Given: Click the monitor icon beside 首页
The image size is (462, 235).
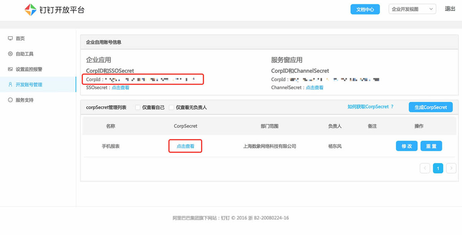Looking at the screenshot, I should tap(10, 39).
